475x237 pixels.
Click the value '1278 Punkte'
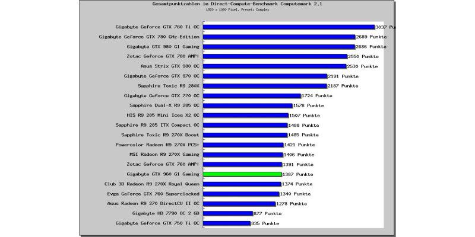(x=292, y=204)
